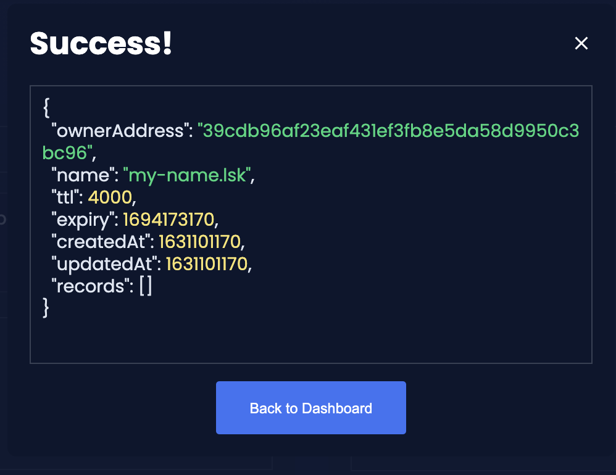
Task: Click the ttl value 4000
Action: pyautogui.click(x=110, y=197)
